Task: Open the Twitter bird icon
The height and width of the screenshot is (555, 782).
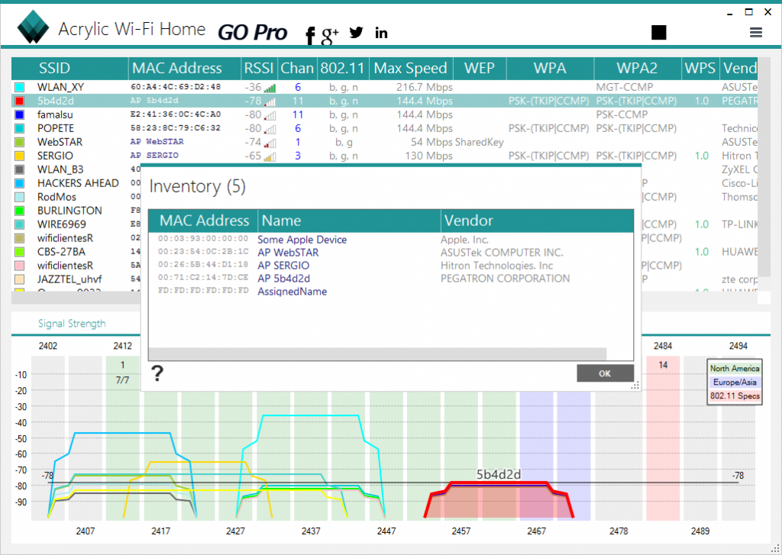Action: tap(356, 32)
